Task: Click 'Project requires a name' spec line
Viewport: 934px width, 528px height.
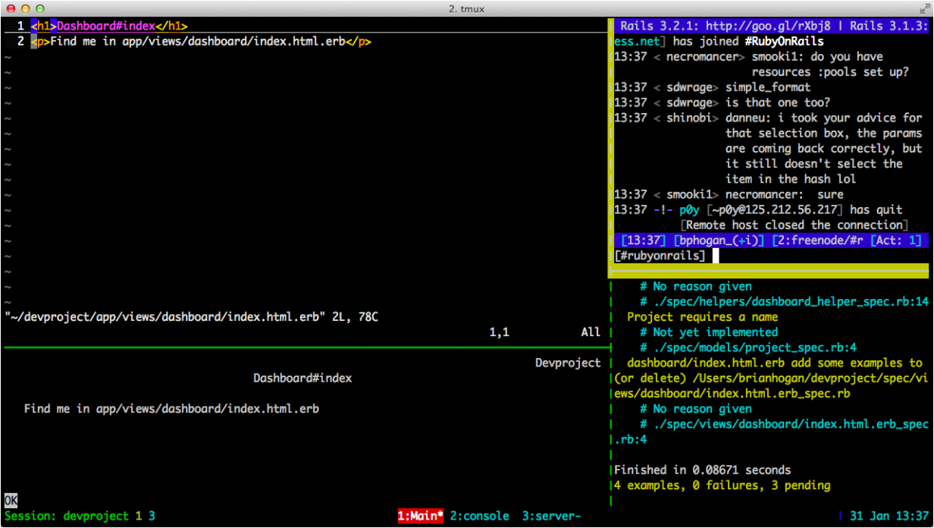Action: (702, 316)
